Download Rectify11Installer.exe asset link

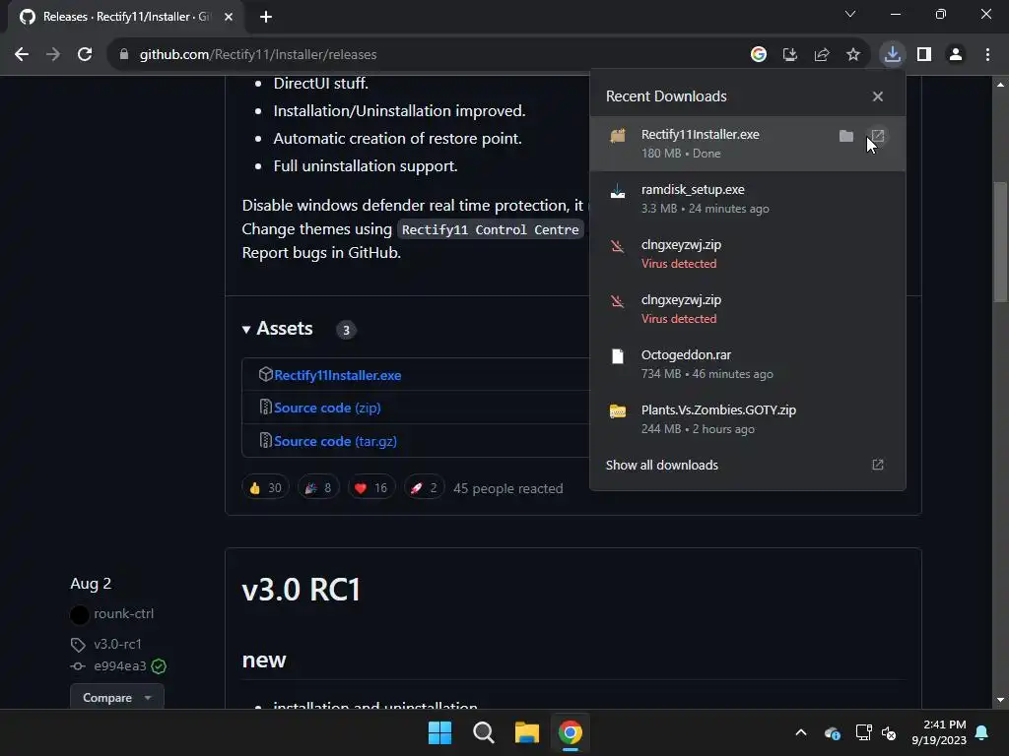pyautogui.click(x=337, y=375)
